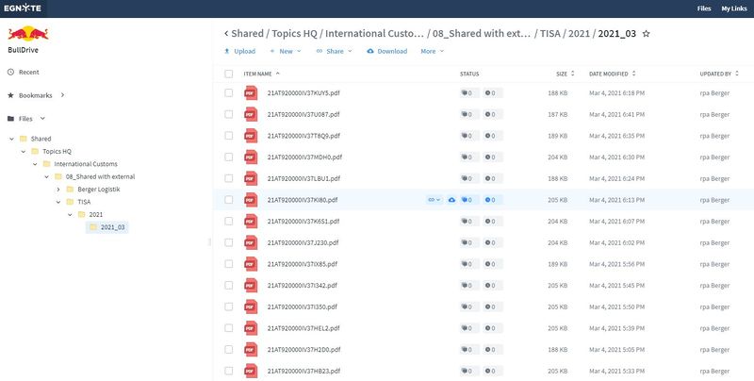The width and height of the screenshot is (754, 381).
Task: Sort by Date Modified column header
Action: click(612, 74)
